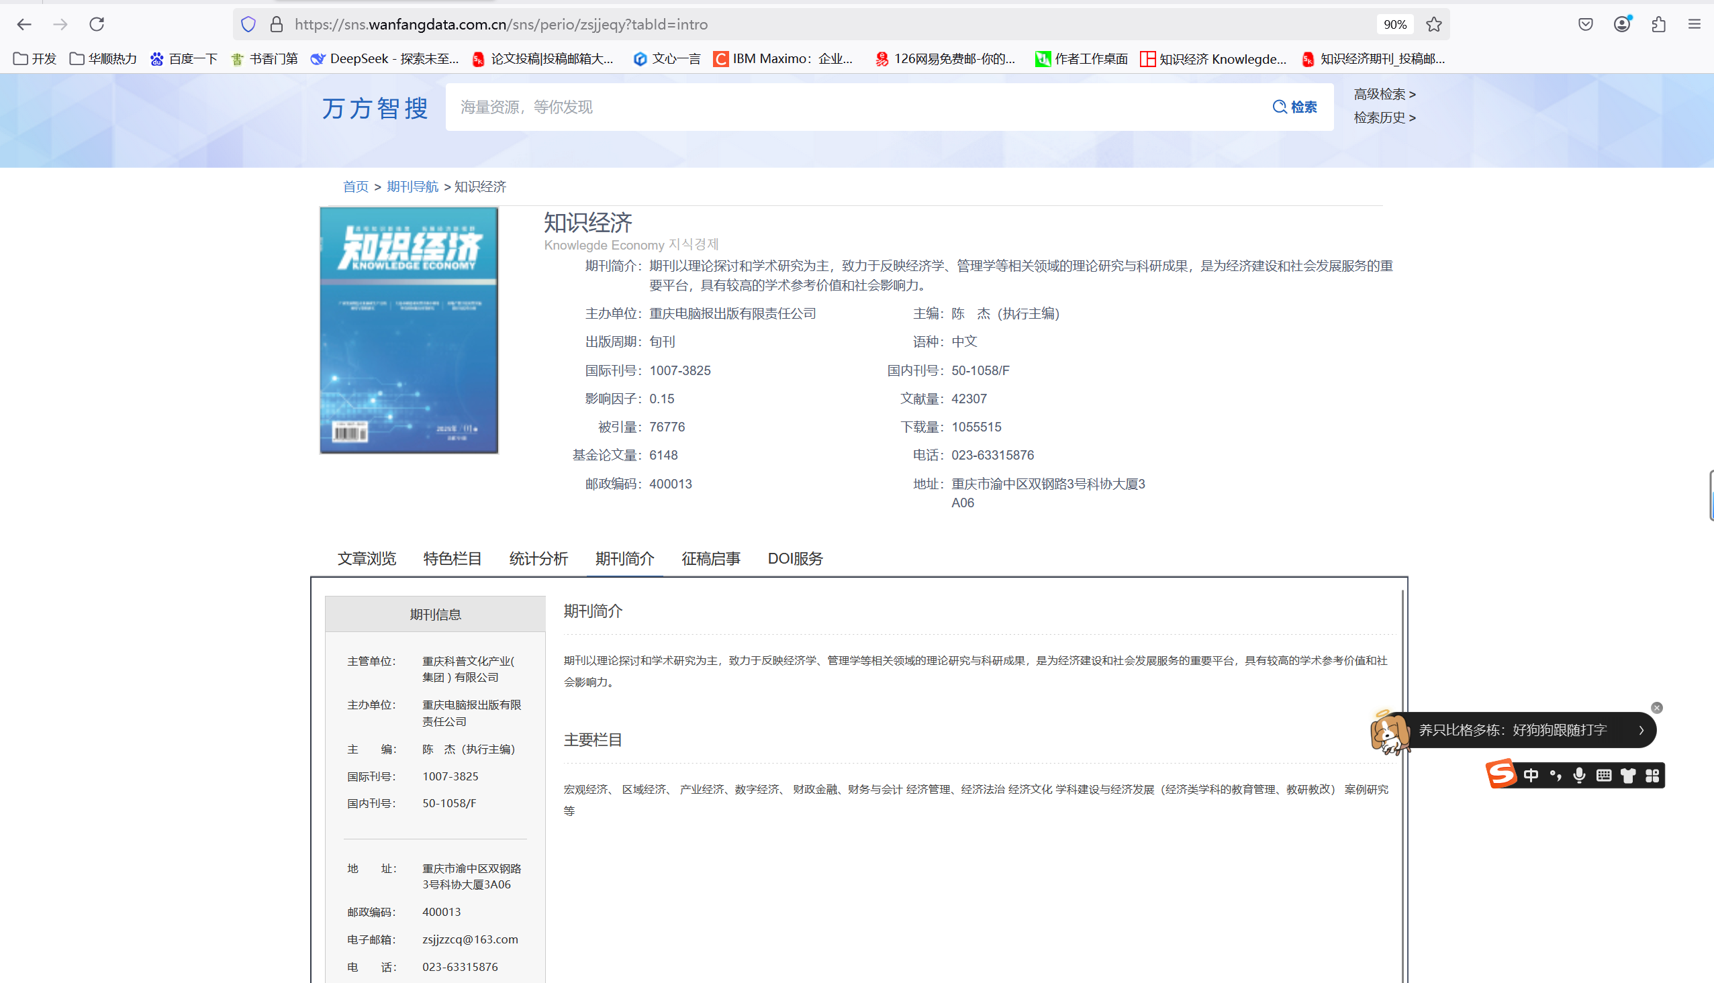Screen dimensions: 1714x983
Task: Open the Sogou soft keyboard icon
Action: click(1604, 775)
